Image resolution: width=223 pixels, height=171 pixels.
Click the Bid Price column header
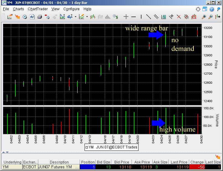[122, 162]
